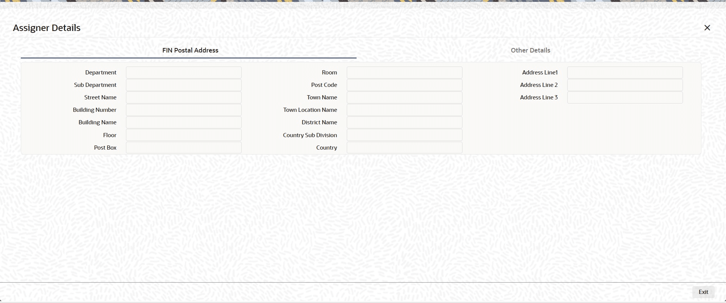Open the Other Details tab
The width and height of the screenshot is (726, 303).
click(x=530, y=50)
